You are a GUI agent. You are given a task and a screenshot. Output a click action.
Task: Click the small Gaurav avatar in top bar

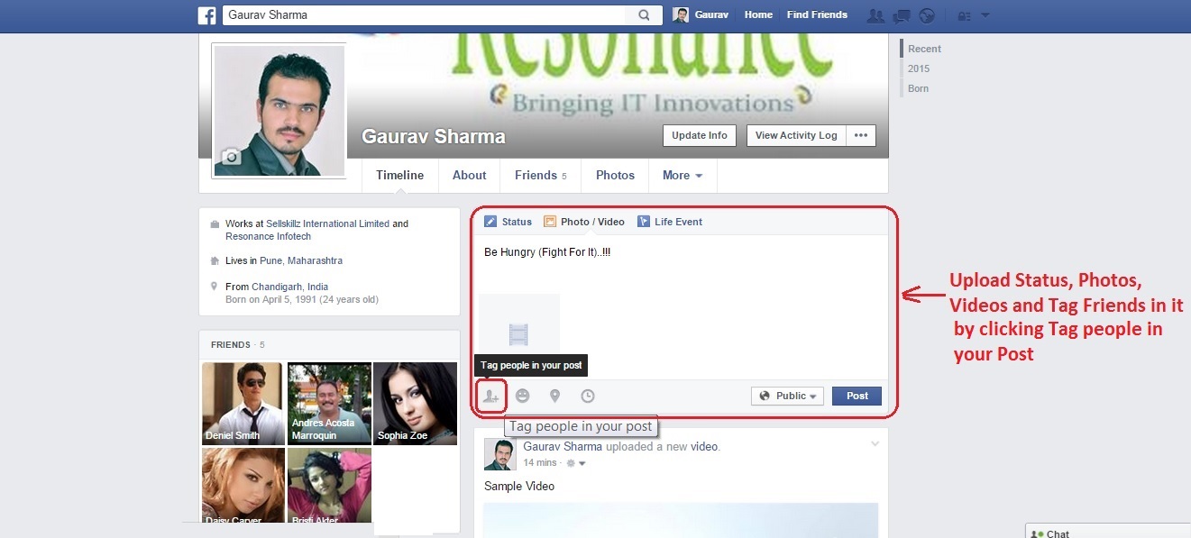click(681, 15)
